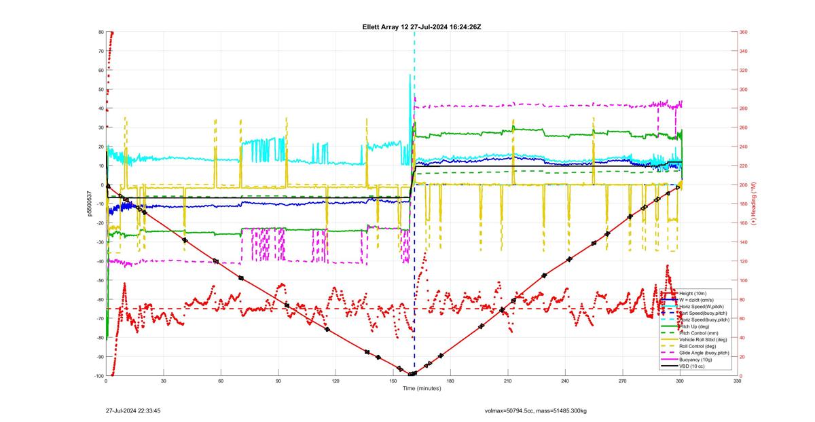Select 'Horiz Speed(buoy,pitch)' legend entry

pyautogui.click(x=704, y=320)
